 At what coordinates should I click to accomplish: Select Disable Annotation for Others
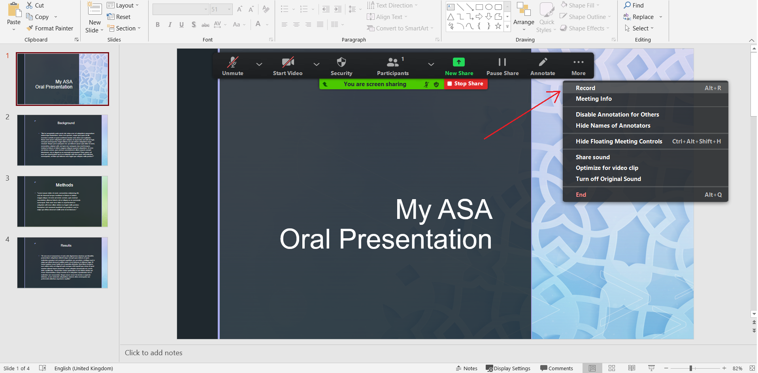(645, 115)
